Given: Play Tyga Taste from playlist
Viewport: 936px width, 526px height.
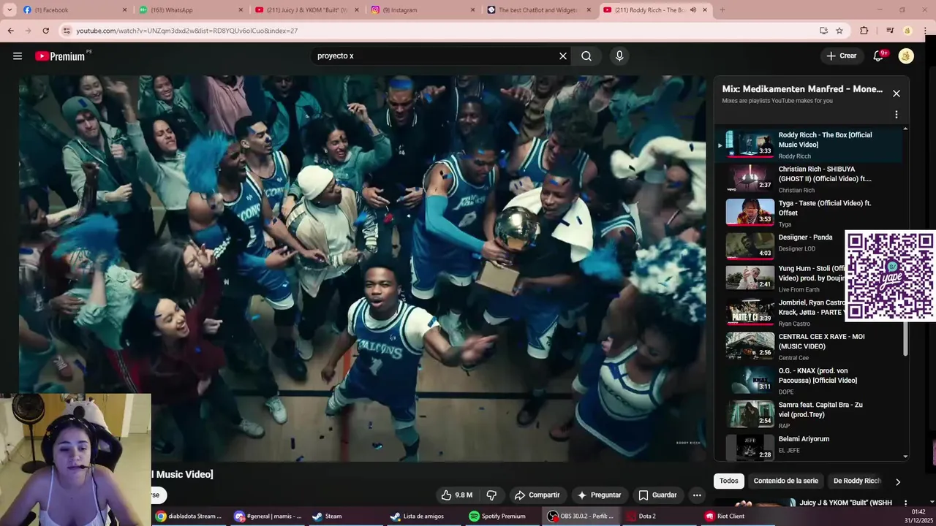Looking at the screenshot, I should tap(808, 213).
